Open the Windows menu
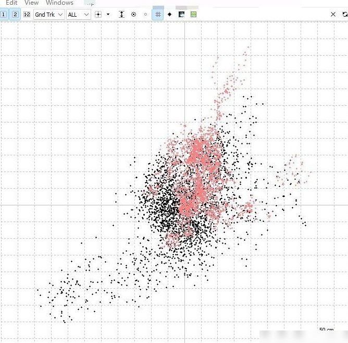 [x=59, y=3]
